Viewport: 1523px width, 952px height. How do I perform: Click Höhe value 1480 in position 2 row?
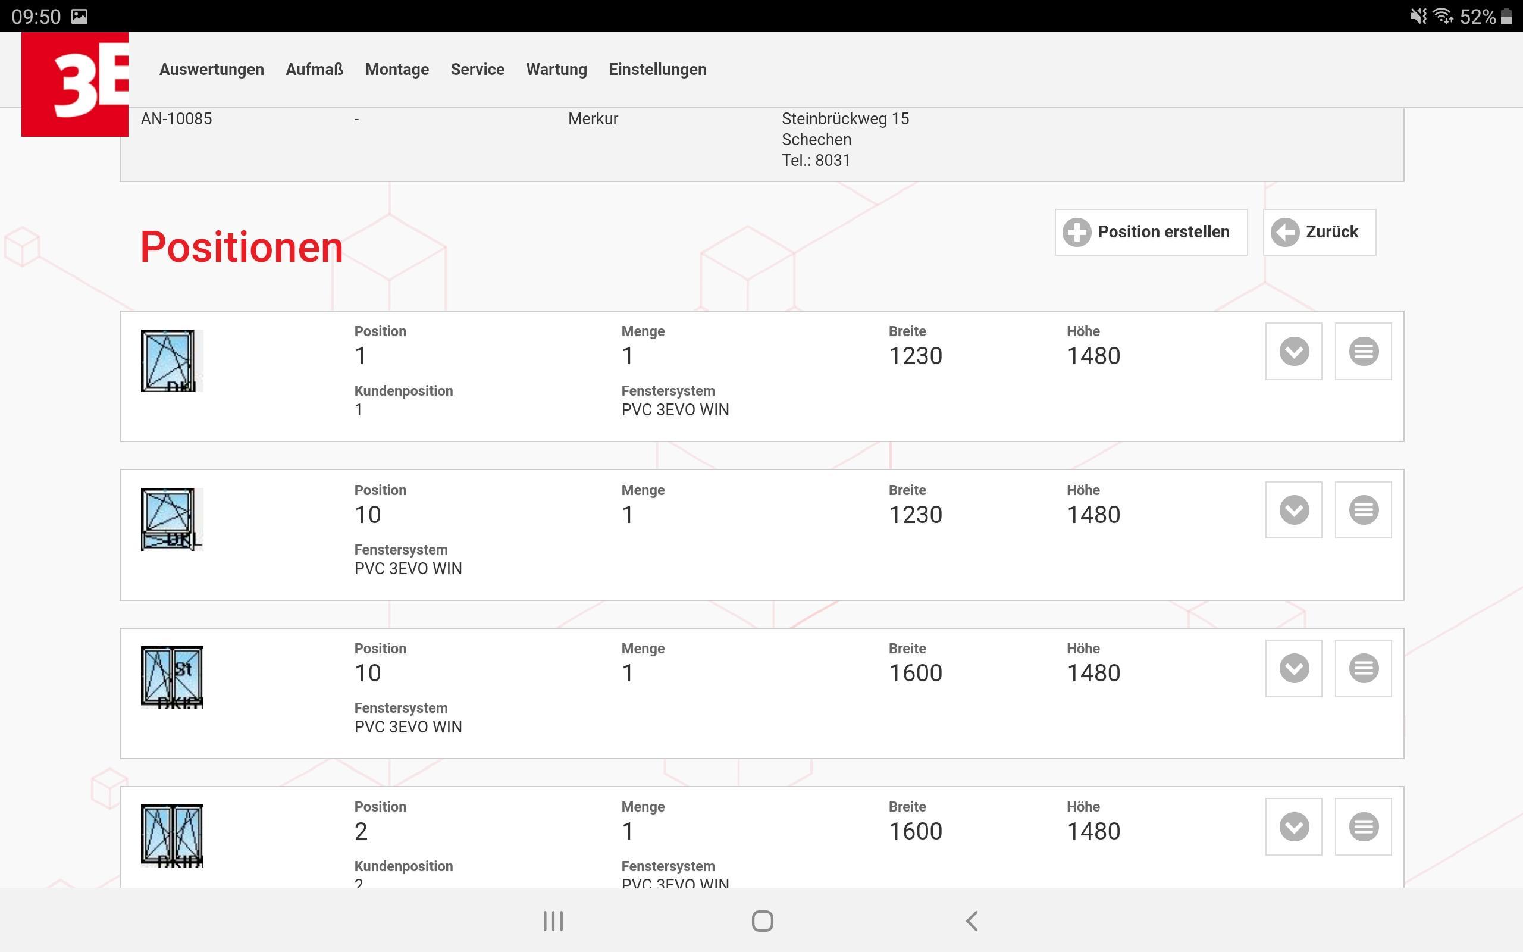tap(1093, 832)
